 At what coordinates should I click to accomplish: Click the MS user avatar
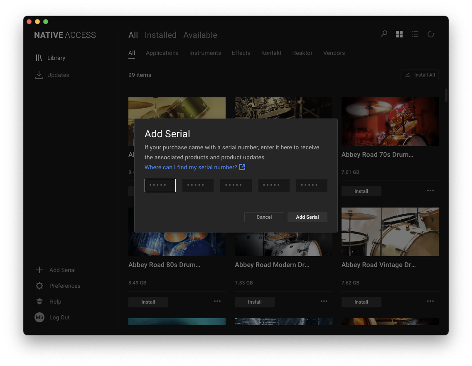39,317
